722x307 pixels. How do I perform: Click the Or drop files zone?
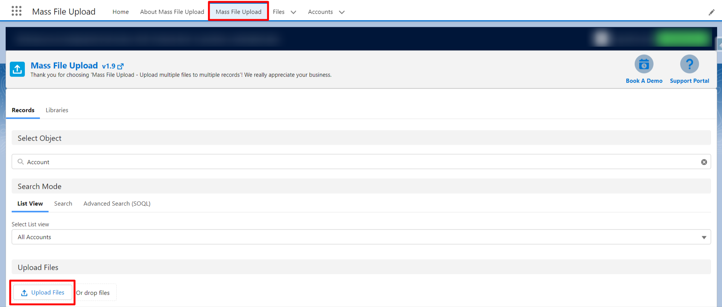[x=93, y=293]
